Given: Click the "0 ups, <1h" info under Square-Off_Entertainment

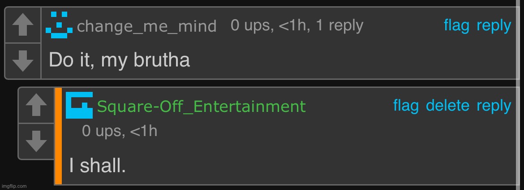Looking at the screenshot, I should [120, 131].
